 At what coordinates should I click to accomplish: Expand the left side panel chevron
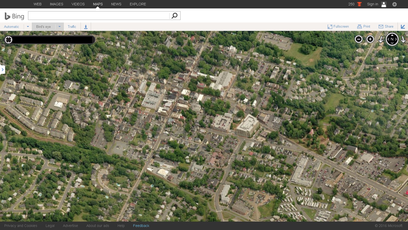point(3,70)
